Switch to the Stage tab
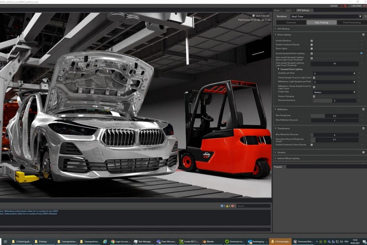This screenshot has width=367, height=245. (277, 10)
